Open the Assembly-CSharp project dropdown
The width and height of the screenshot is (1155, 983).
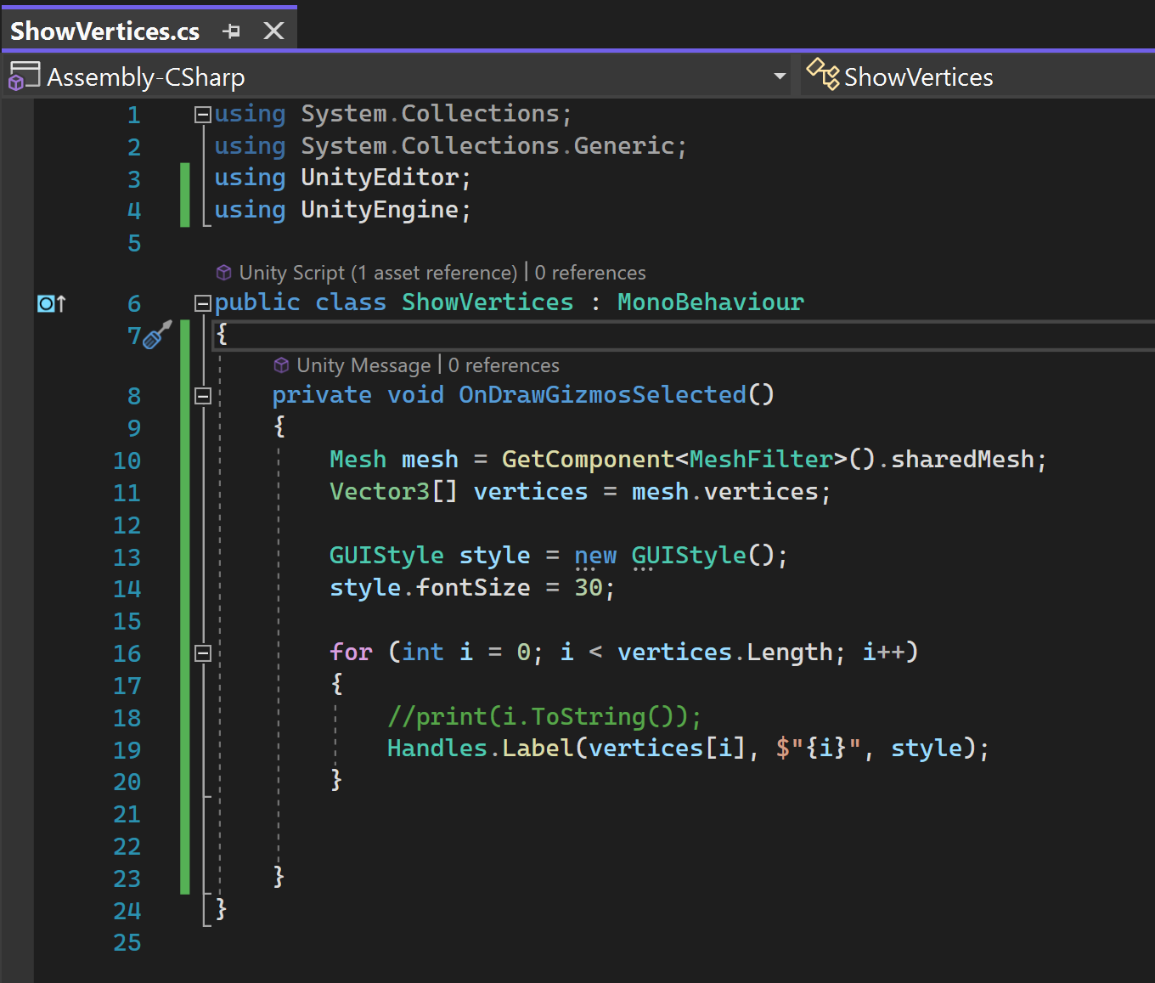coord(780,76)
